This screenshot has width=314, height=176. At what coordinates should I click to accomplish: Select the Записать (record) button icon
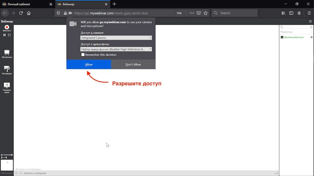click(x=6, y=27)
